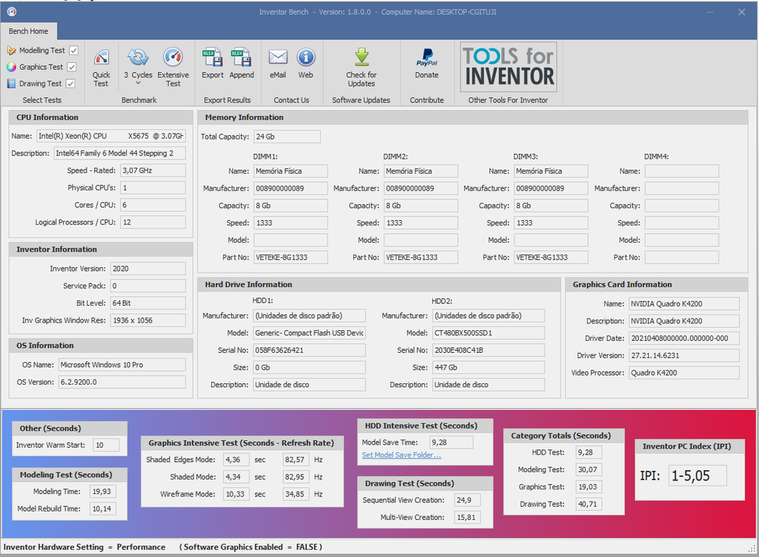Switch to the Bench Home tab

[29, 31]
